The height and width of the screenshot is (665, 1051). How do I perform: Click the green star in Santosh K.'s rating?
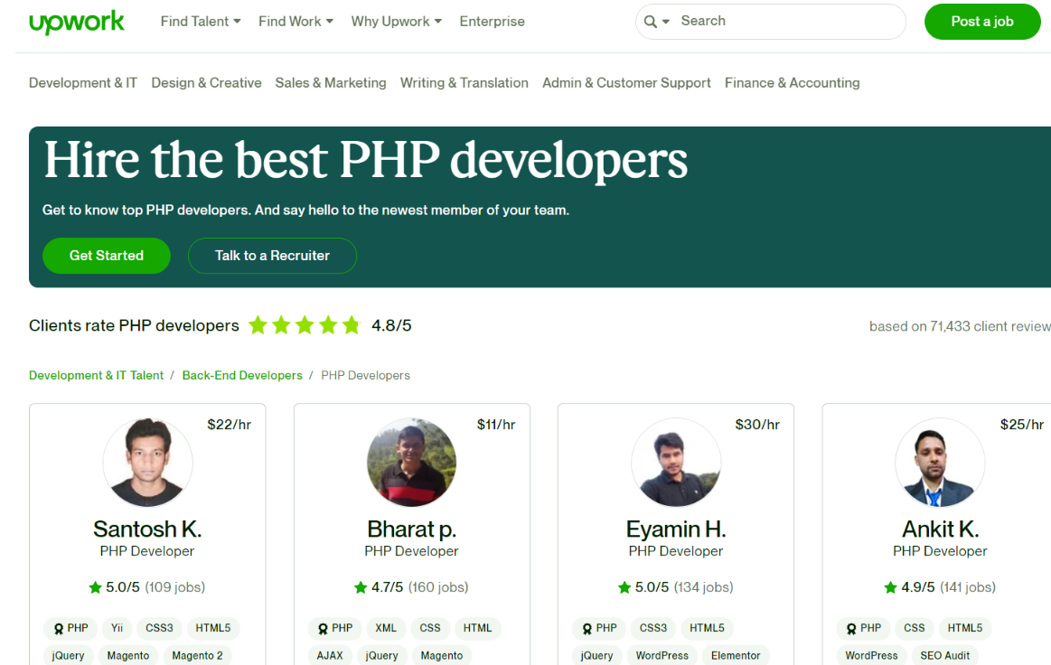point(95,587)
